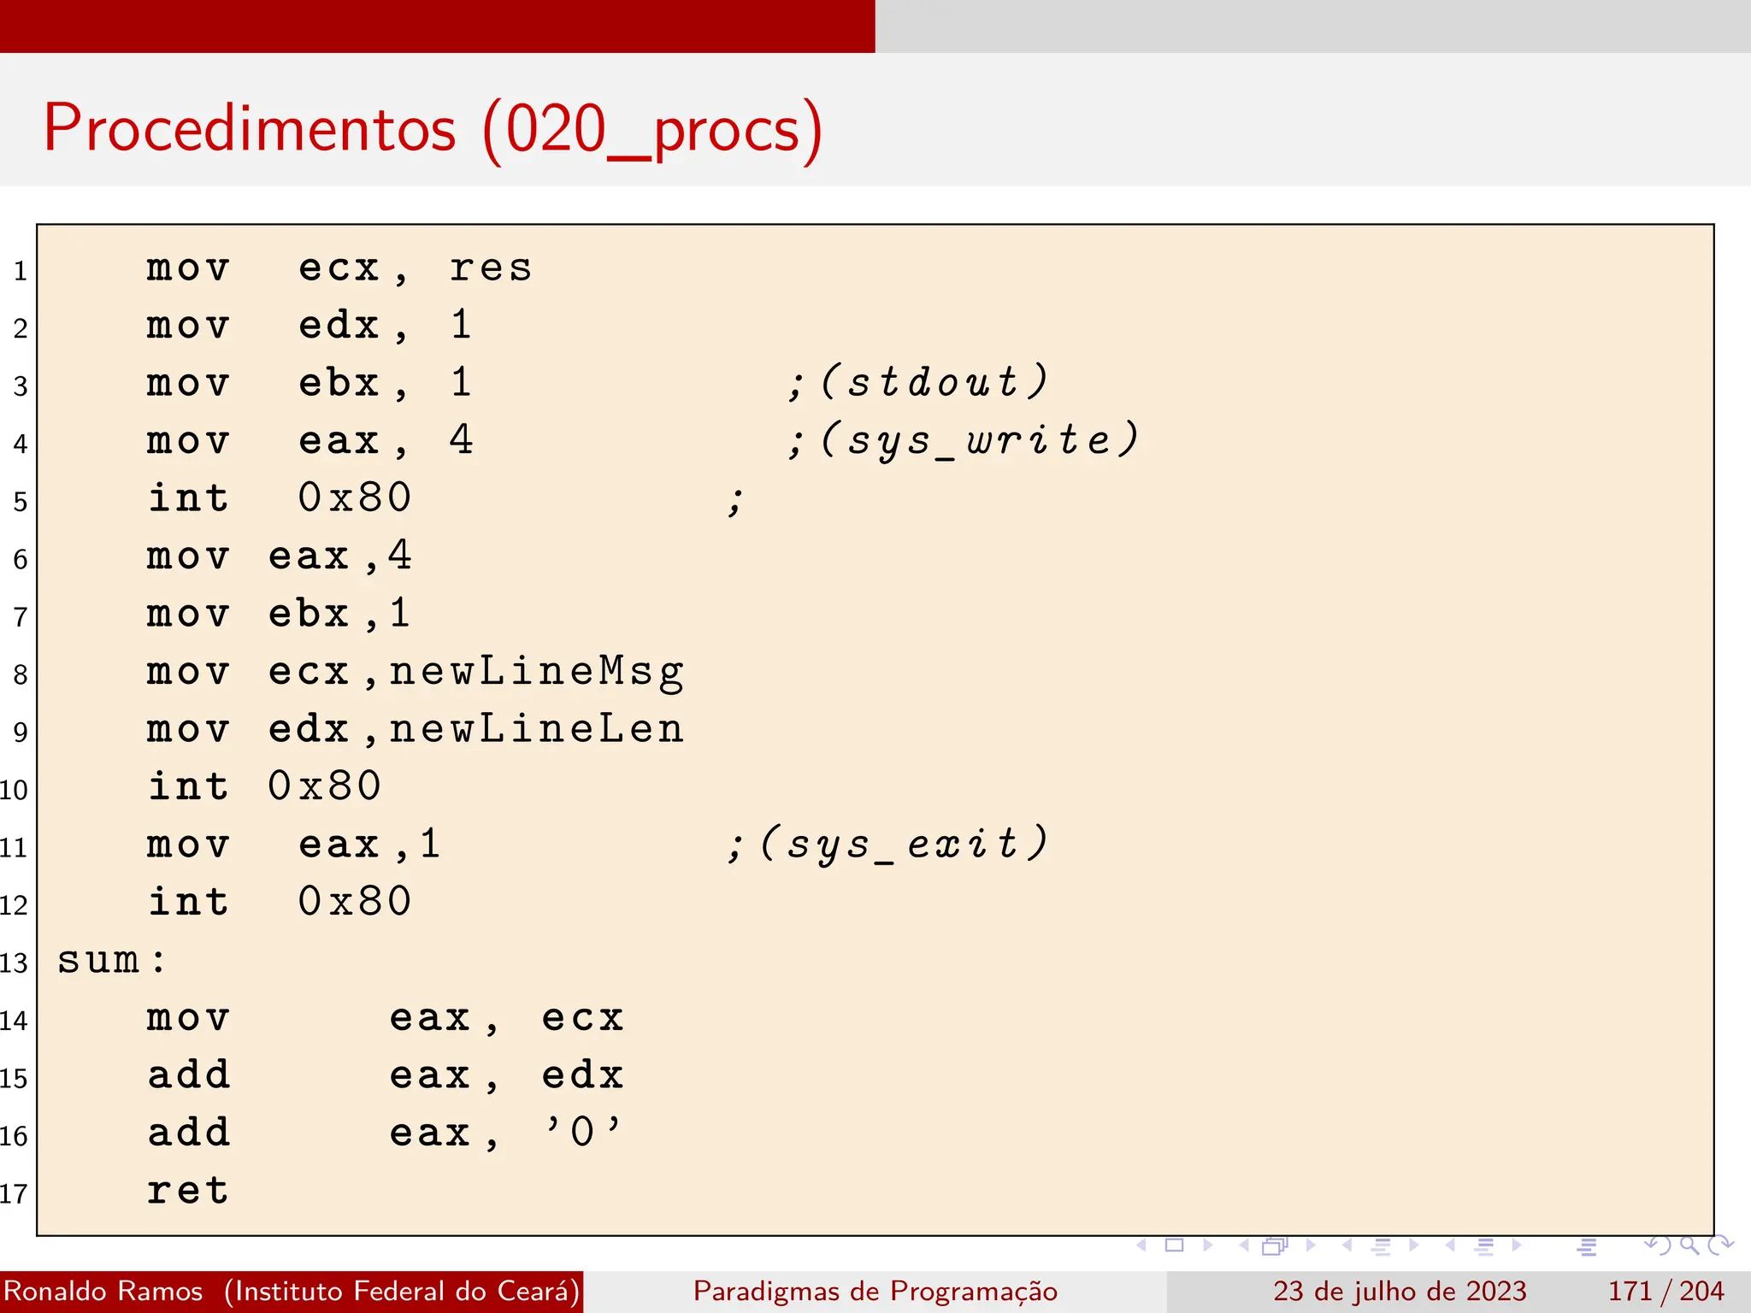Image resolution: width=1751 pixels, height=1313 pixels.
Task: Go to next subsection using arrow right of first lines icon
Action: tap(1413, 1245)
